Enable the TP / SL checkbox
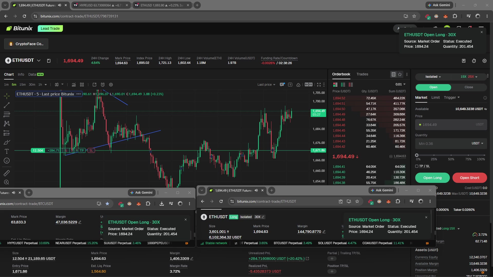Screen dimensions: 493x277 (x=417, y=166)
